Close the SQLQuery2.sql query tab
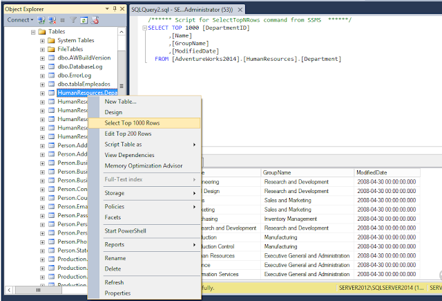 coord(240,10)
